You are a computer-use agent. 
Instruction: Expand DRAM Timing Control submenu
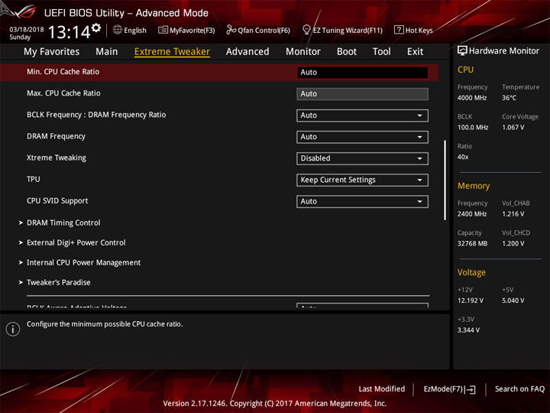coord(63,223)
